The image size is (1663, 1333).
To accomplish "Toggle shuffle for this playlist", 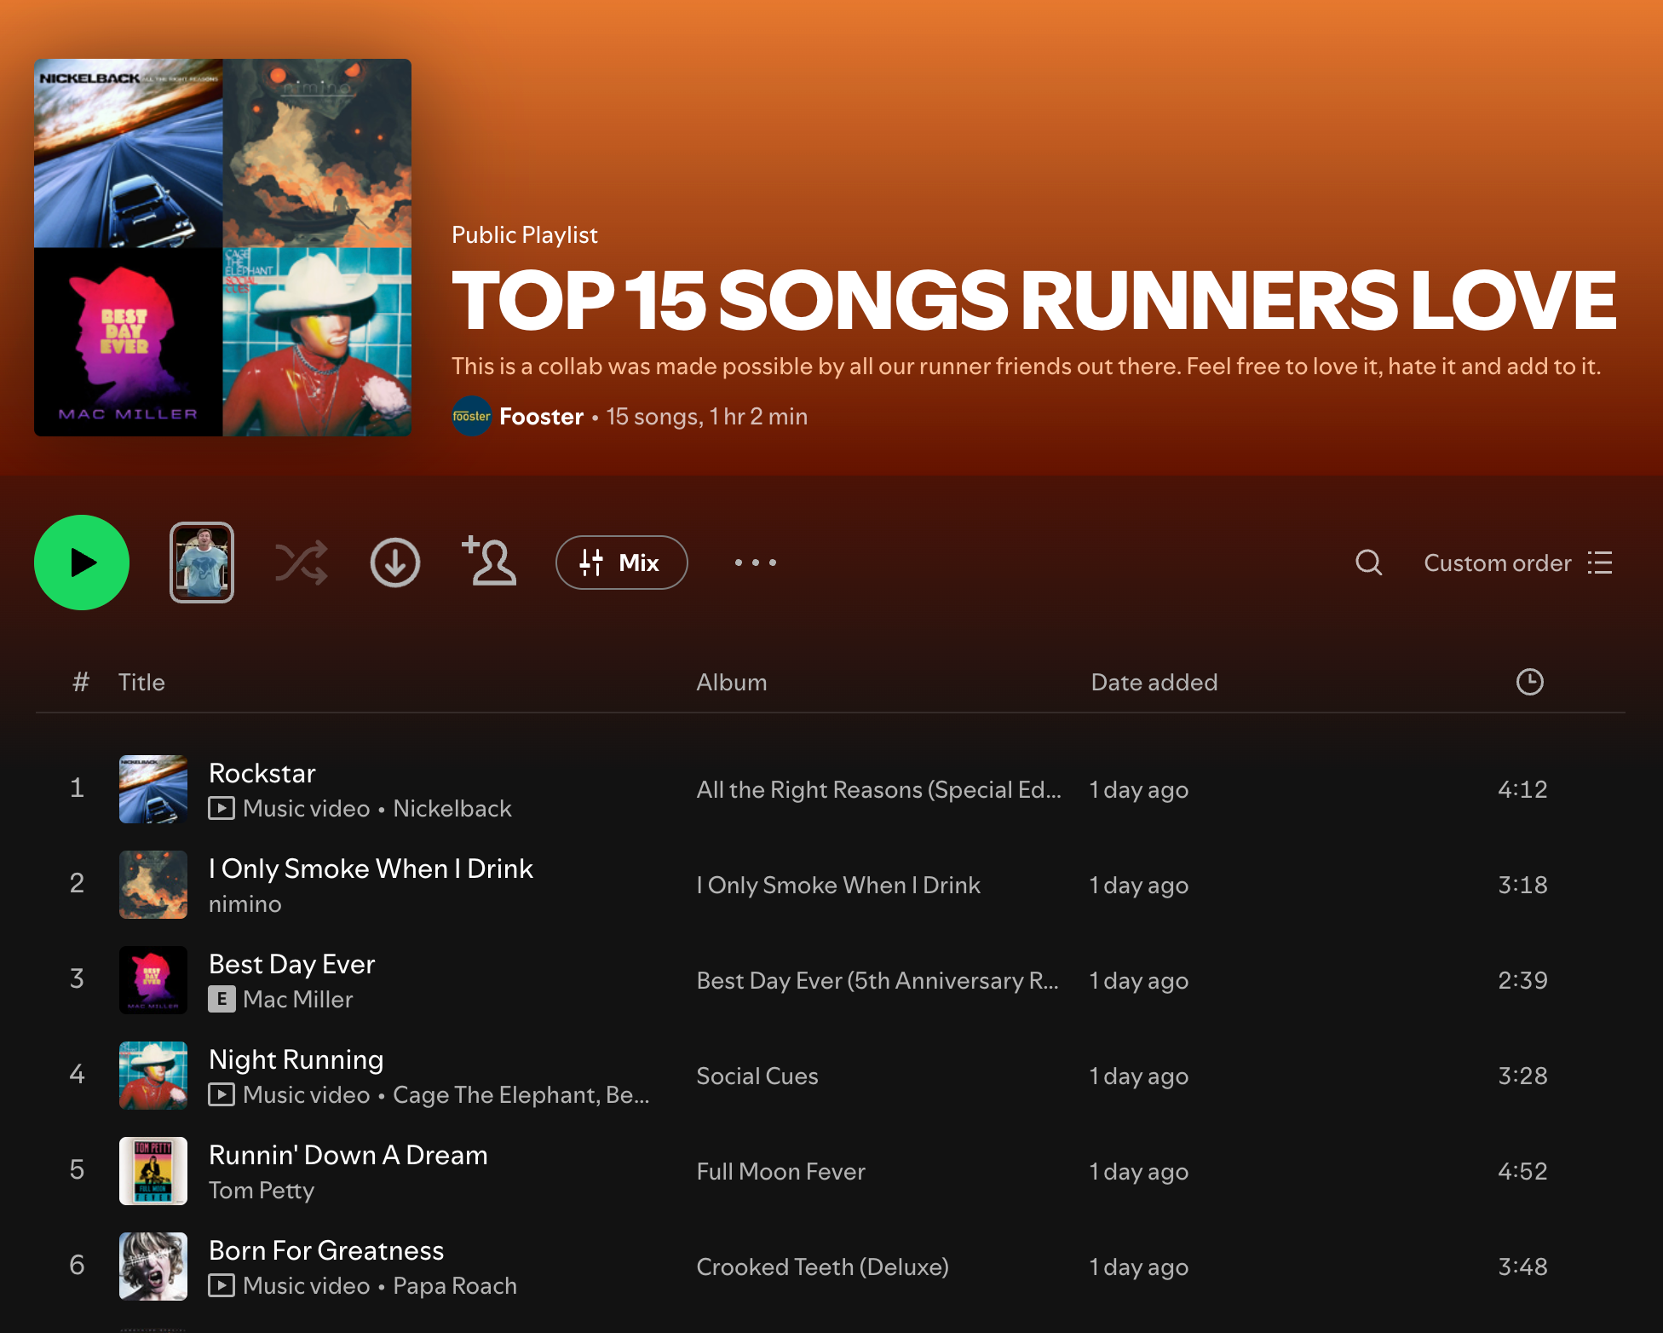I will (x=301, y=563).
